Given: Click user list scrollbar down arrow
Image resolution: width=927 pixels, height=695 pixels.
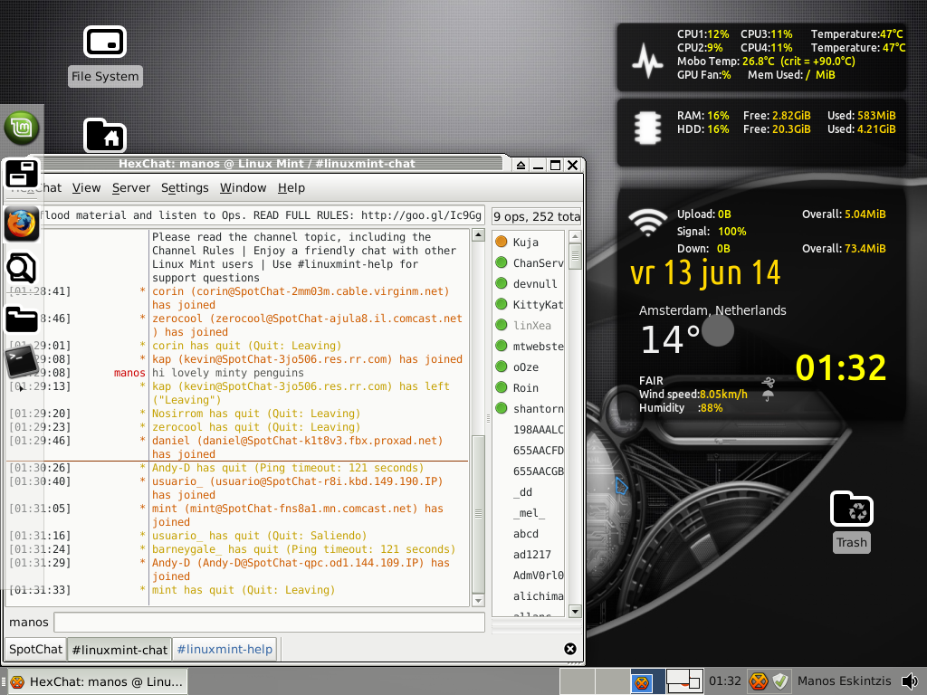Looking at the screenshot, I should tap(575, 611).
